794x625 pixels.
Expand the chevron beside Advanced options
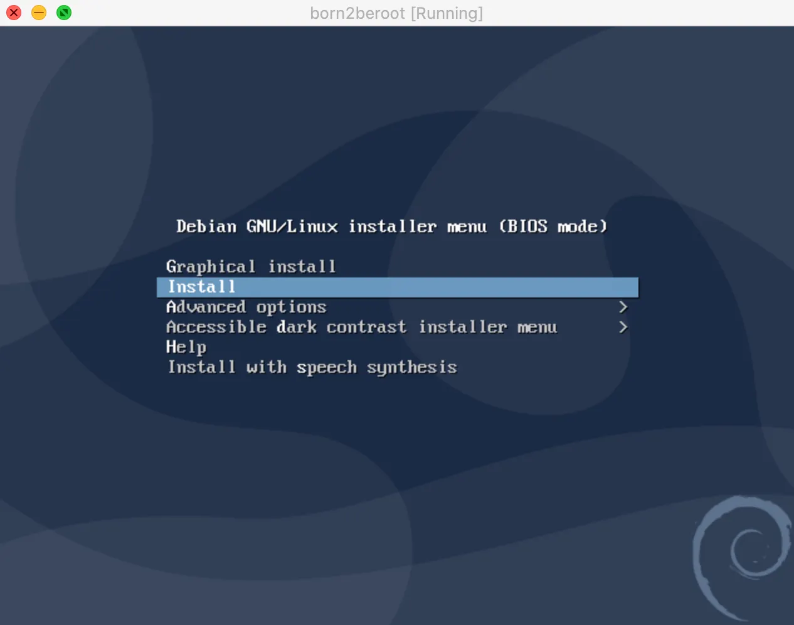pyautogui.click(x=623, y=307)
